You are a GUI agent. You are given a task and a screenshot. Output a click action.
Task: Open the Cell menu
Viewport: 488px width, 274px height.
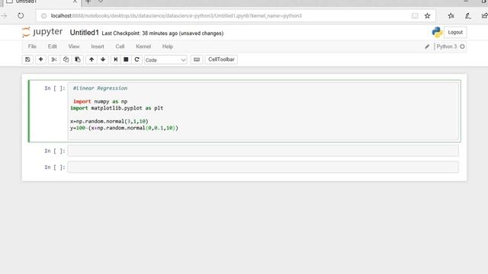point(120,46)
